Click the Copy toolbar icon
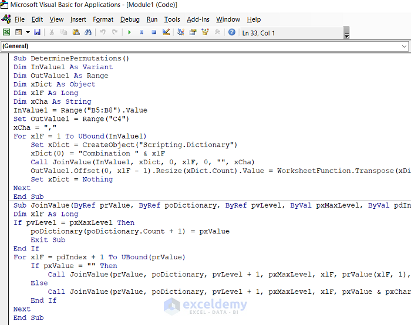The height and width of the screenshot is (325, 411). (63, 32)
